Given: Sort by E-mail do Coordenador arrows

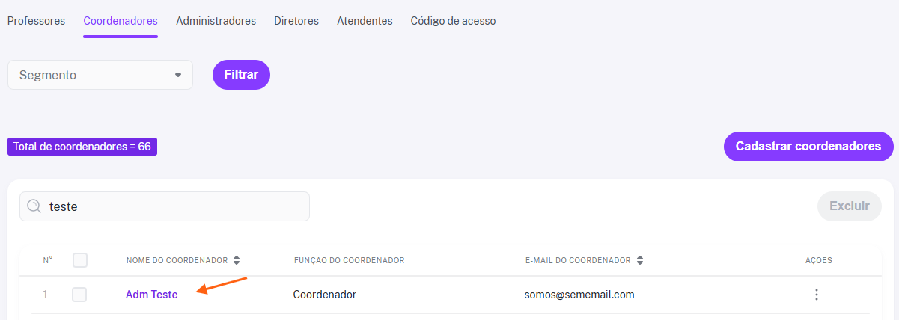Looking at the screenshot, I should (640, 260).
